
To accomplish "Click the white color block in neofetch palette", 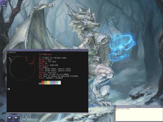I will (59, 83).
